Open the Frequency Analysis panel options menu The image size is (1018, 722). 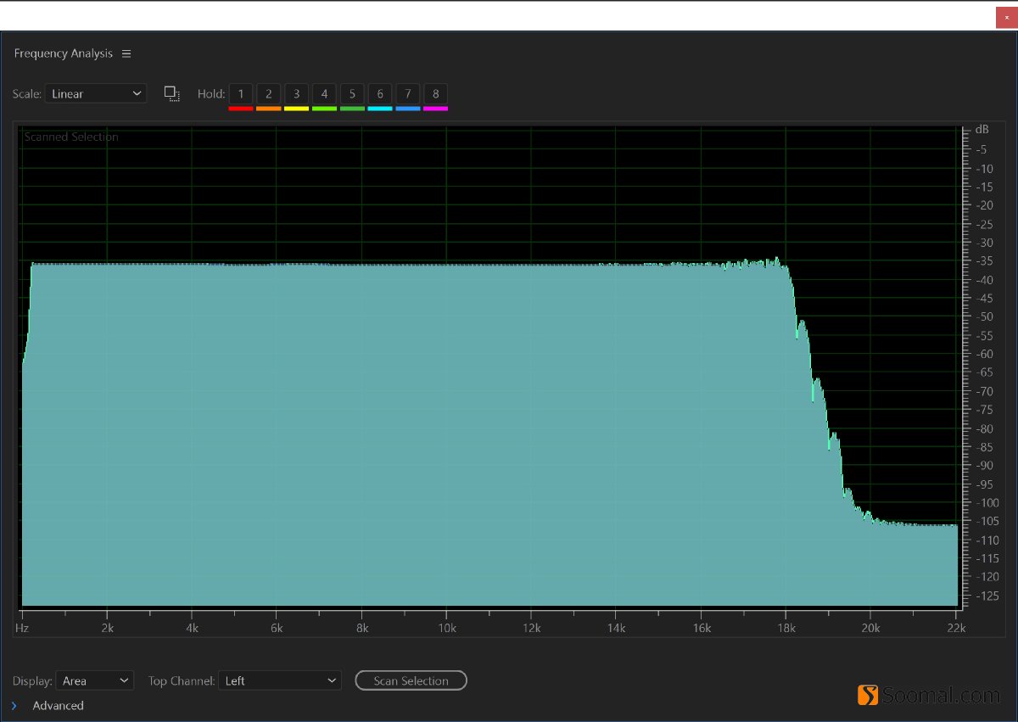[126, 53]
